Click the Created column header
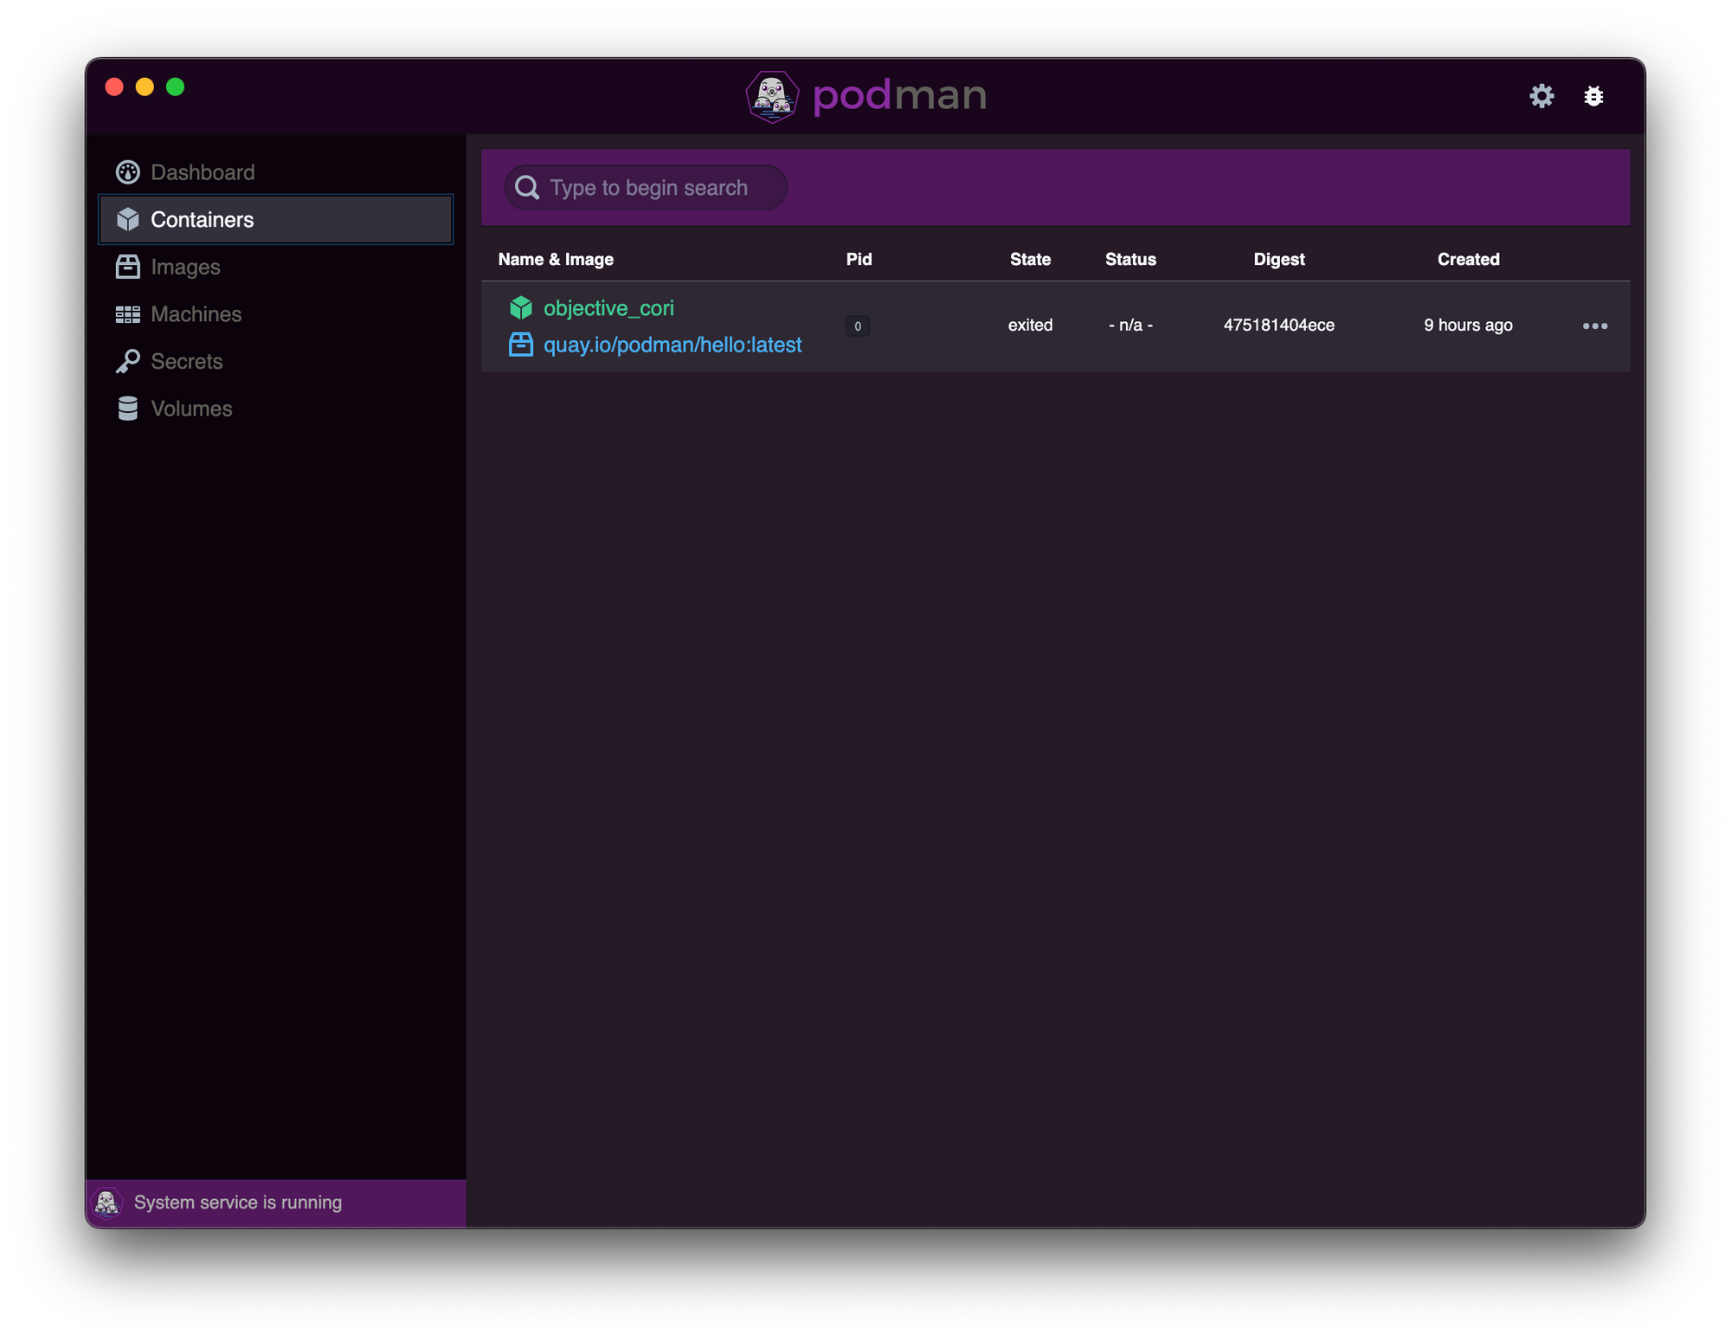 1468,260
